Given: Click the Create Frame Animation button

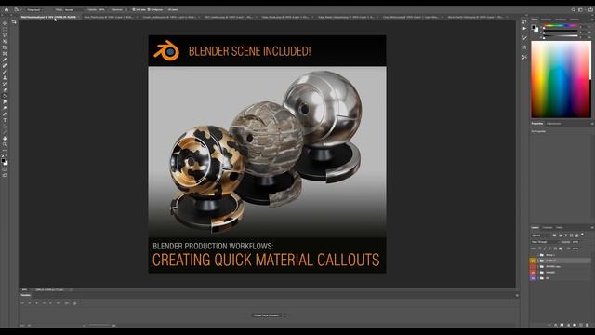Looking at the screenshot, I should coord(267,315).
